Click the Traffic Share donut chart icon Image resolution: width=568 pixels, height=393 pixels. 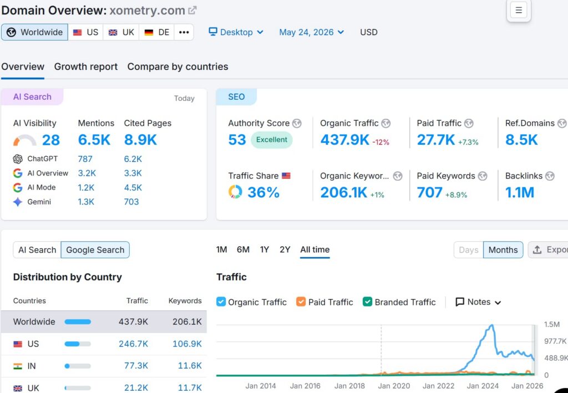tap(235, 192)
